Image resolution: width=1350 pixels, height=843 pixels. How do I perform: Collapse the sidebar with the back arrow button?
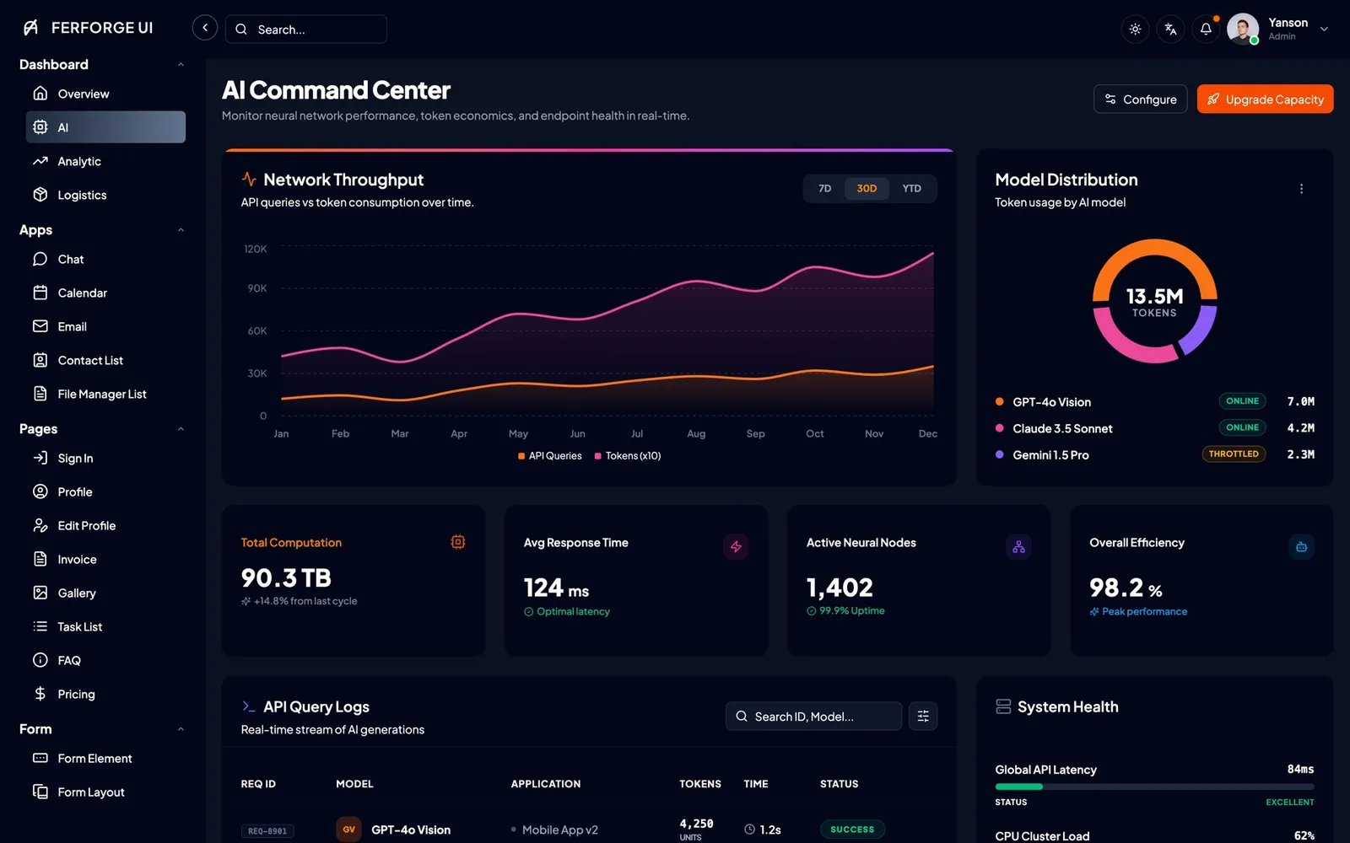205,28
